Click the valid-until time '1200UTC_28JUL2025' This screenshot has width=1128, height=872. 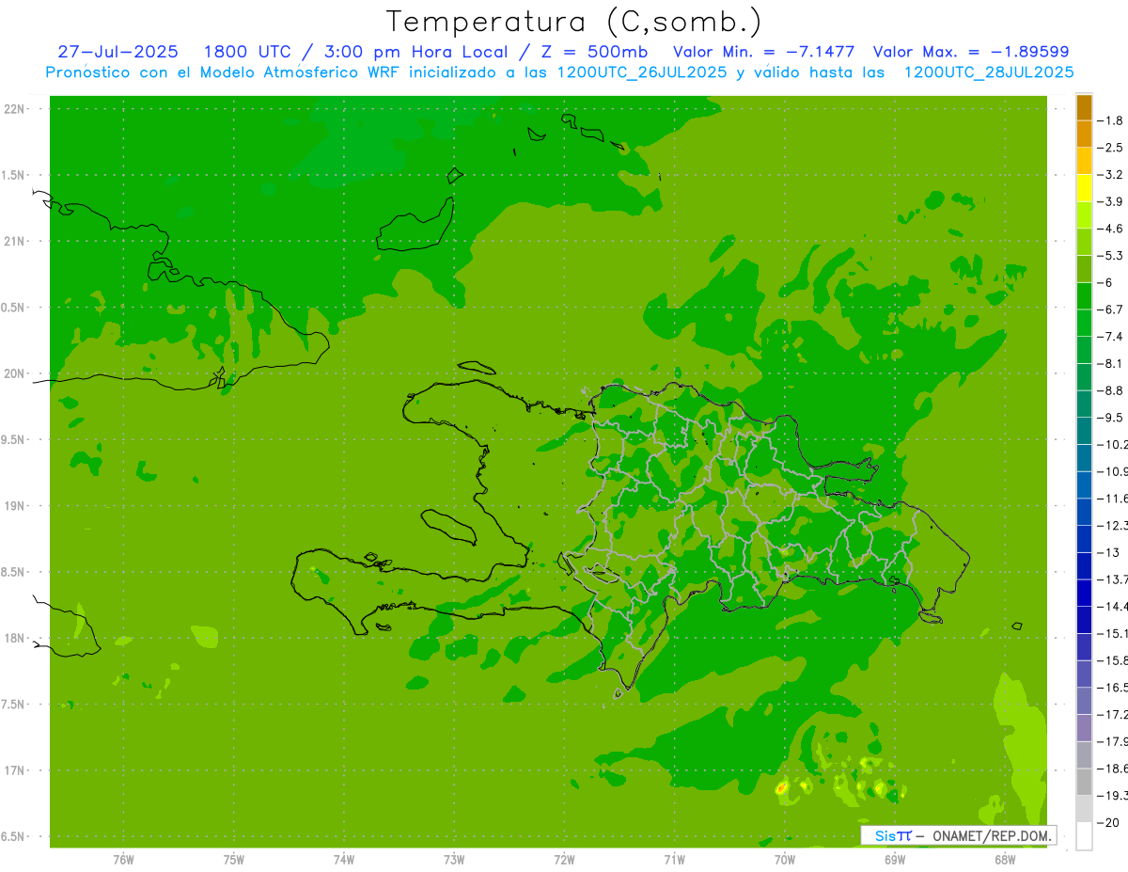tap(989, 72)
